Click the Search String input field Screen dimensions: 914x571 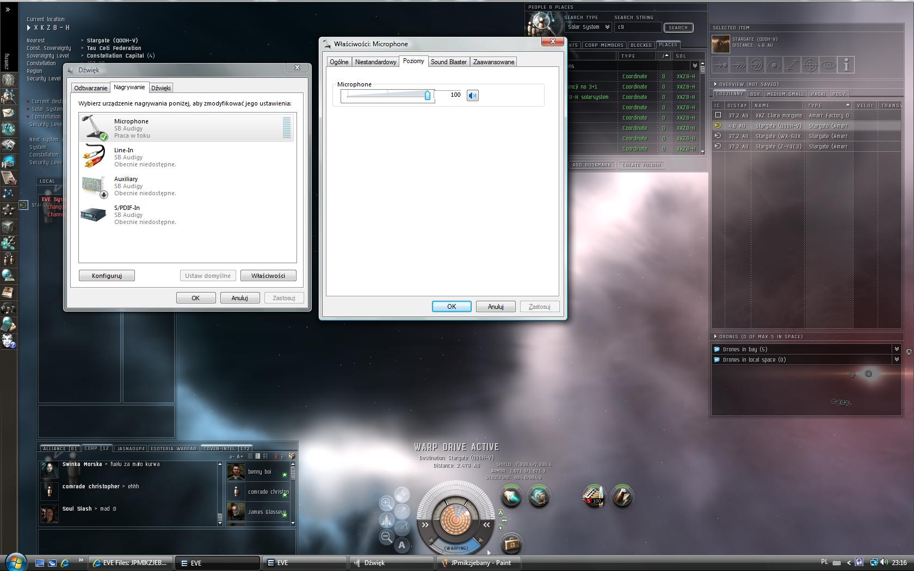click(638, 27)
